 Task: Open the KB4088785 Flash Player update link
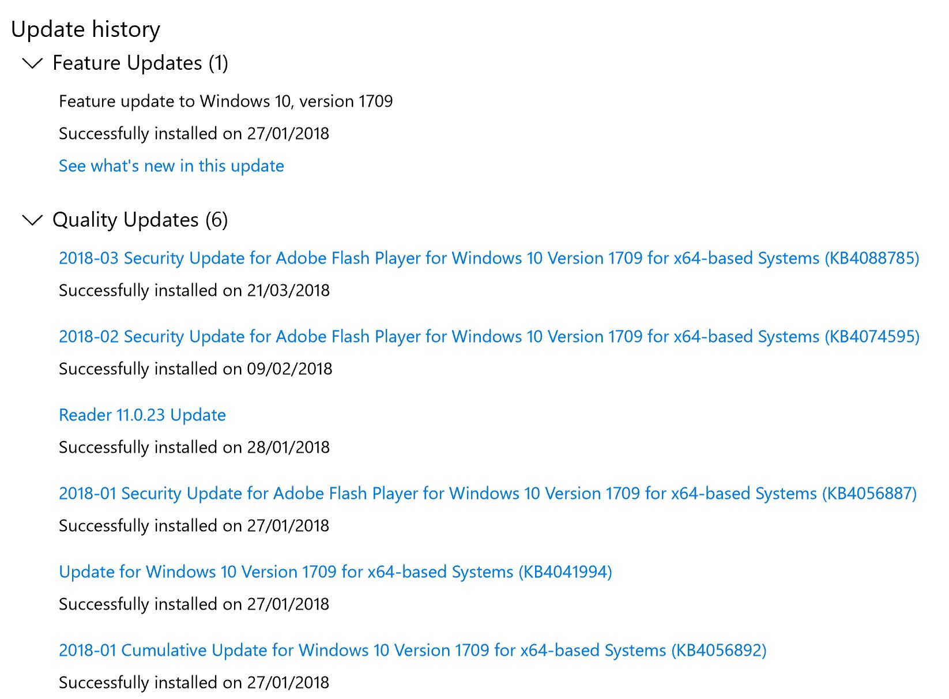point(488,258)
